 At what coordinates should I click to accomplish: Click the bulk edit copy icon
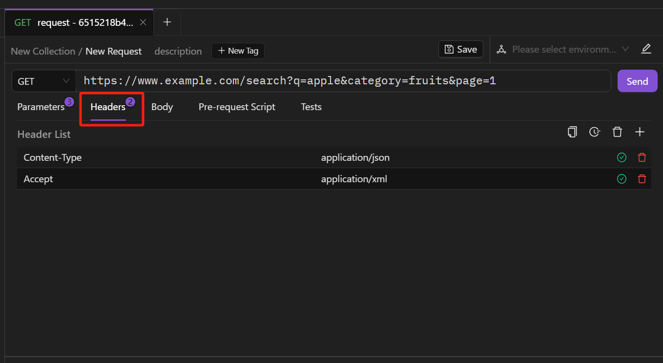coord(572,132)
